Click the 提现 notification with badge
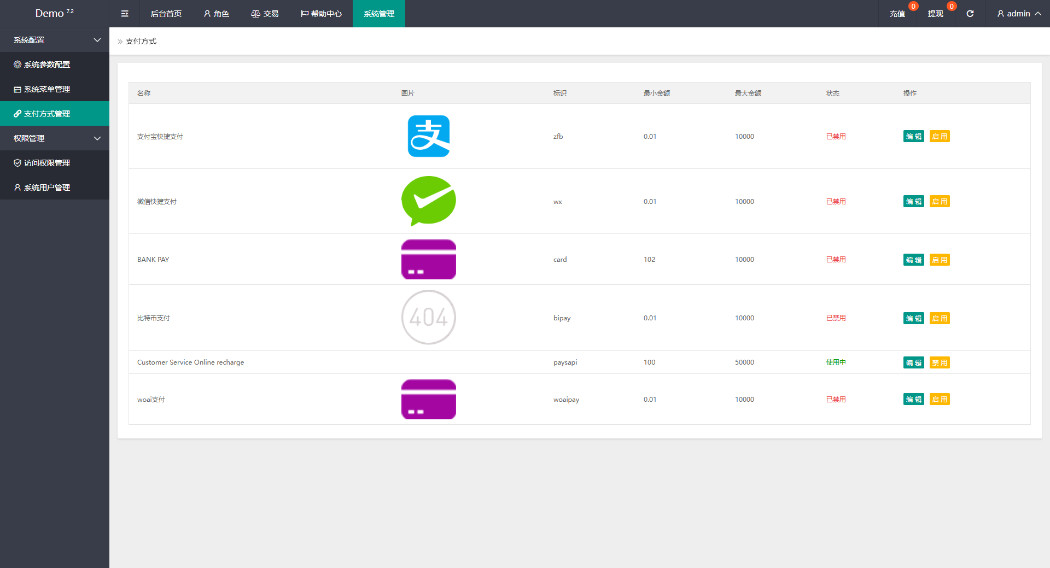1050x568 pixels. tap(936, 14)
